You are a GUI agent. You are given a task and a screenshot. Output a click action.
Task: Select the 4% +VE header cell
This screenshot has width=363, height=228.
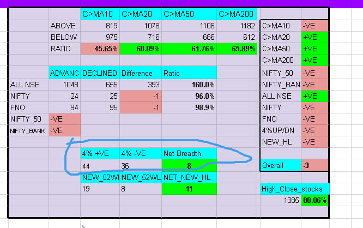[x=100, y=153]
